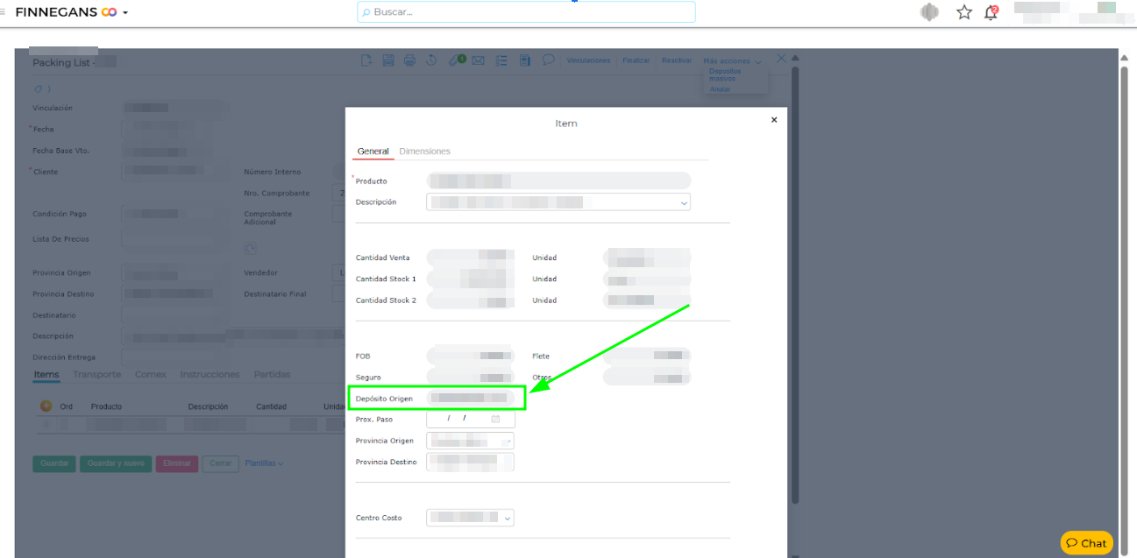Switch to the Dimensiones tab

[x=424, y=152]
